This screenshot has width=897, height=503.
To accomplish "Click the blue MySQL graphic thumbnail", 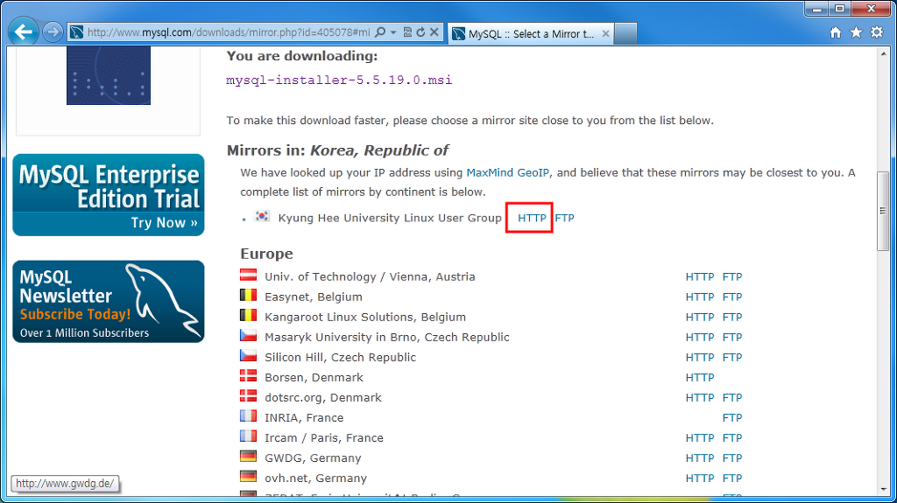I will click(108, 75).
